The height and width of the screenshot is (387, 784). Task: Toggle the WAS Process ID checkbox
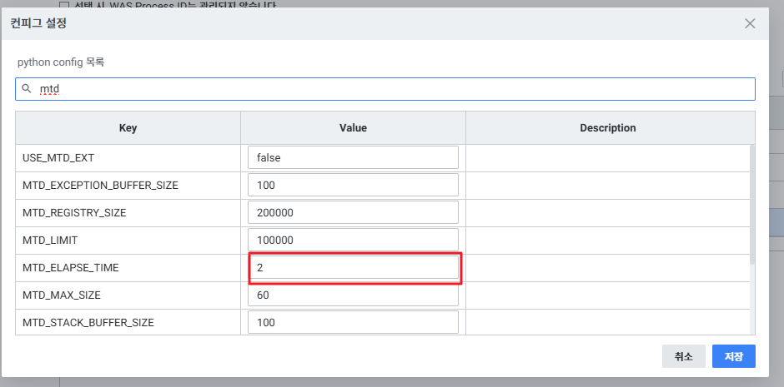pos(64,4)
